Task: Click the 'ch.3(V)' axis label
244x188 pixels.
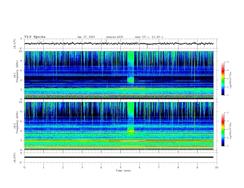Action: (x=15, y=158)
